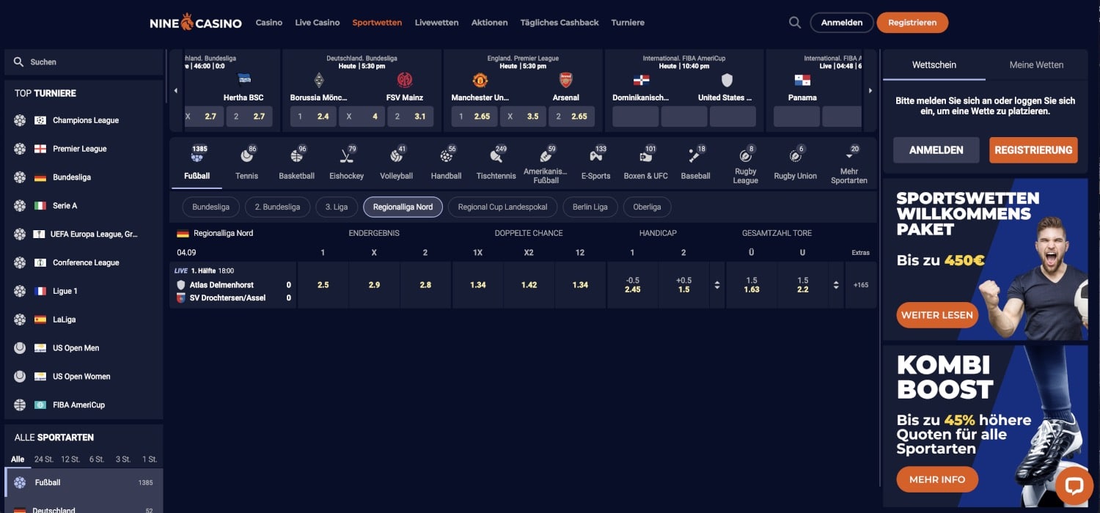Filter events to 3 St.
This screenshot has height=513, width=1100.
pyautogui.click(x=123, y=460)
